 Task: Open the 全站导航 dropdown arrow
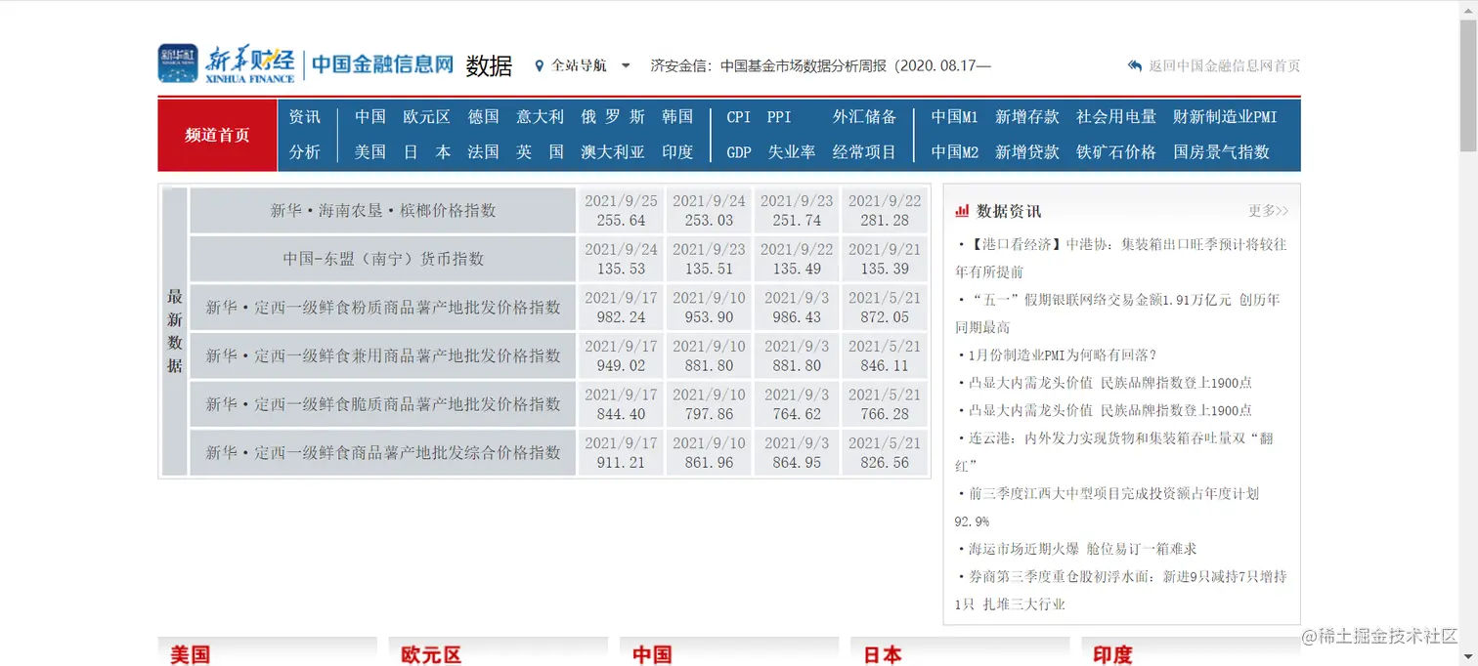click(x=626, y=66)
